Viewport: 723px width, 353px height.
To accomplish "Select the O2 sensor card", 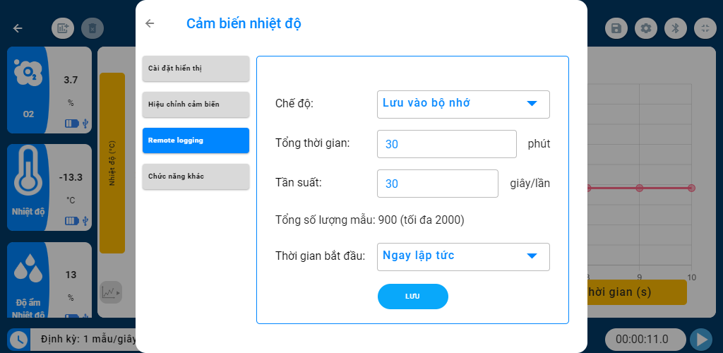I will [49, 90].
